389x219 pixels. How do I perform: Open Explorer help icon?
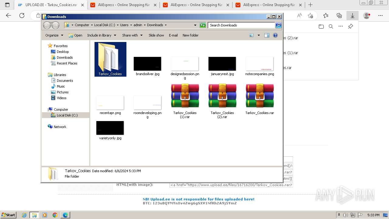pos(275,35)
